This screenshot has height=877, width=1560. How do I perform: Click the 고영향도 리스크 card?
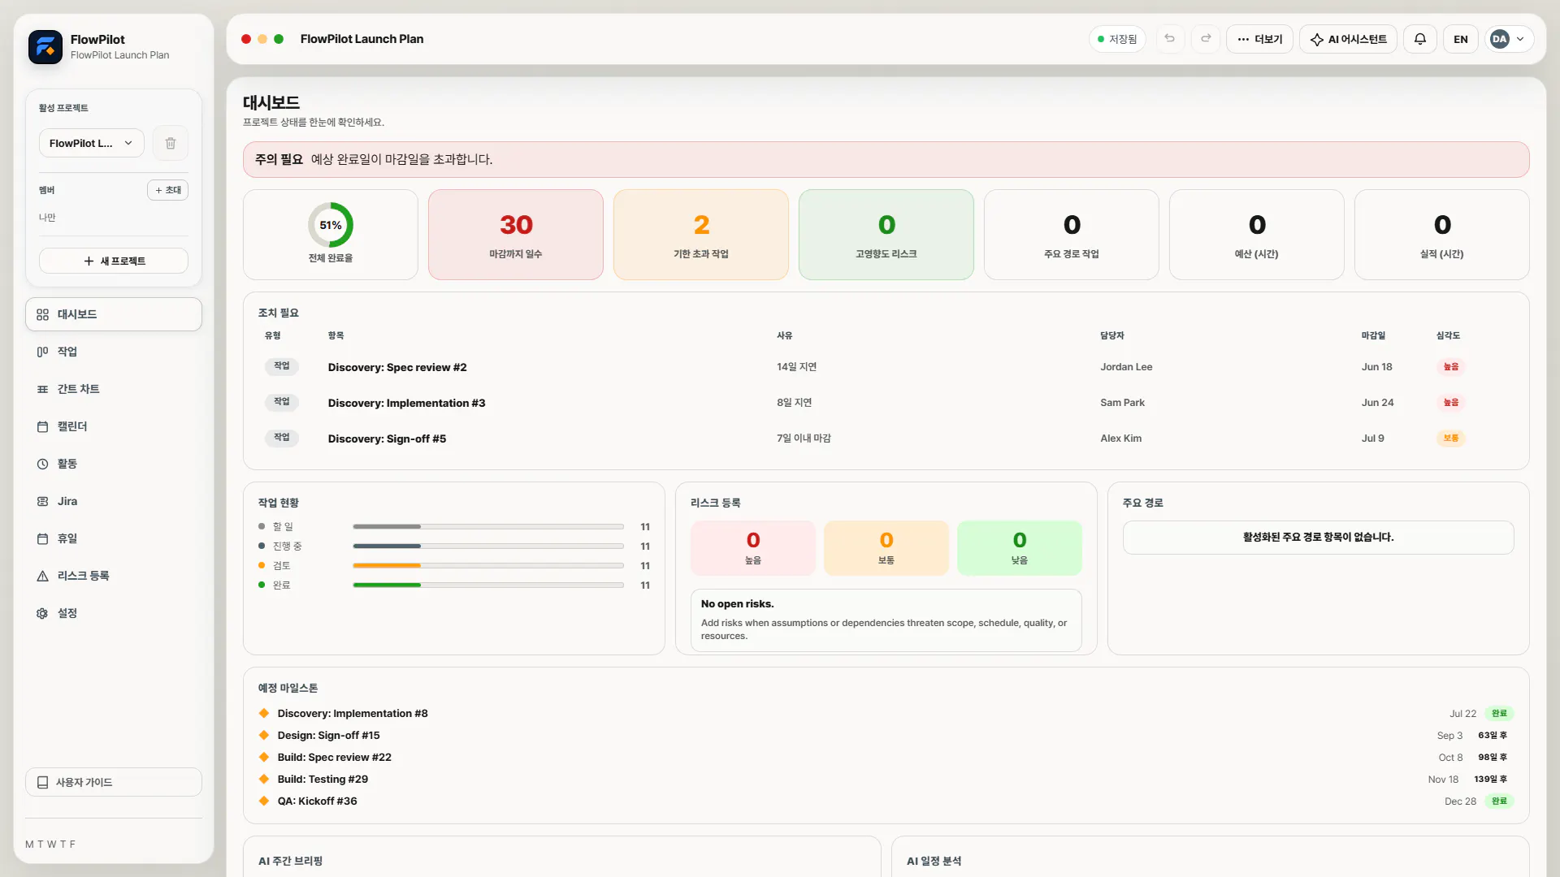(x=886, y=235)
